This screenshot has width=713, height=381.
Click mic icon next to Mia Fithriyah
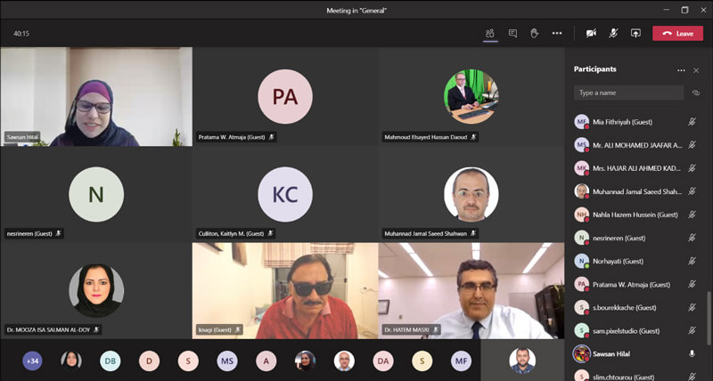[x=692, y=122]
